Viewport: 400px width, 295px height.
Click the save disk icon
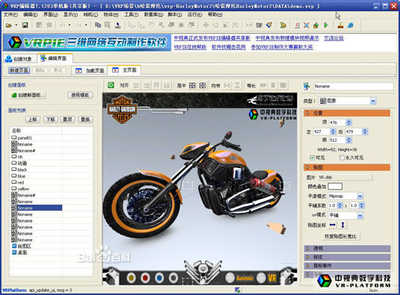click(25, 25)
